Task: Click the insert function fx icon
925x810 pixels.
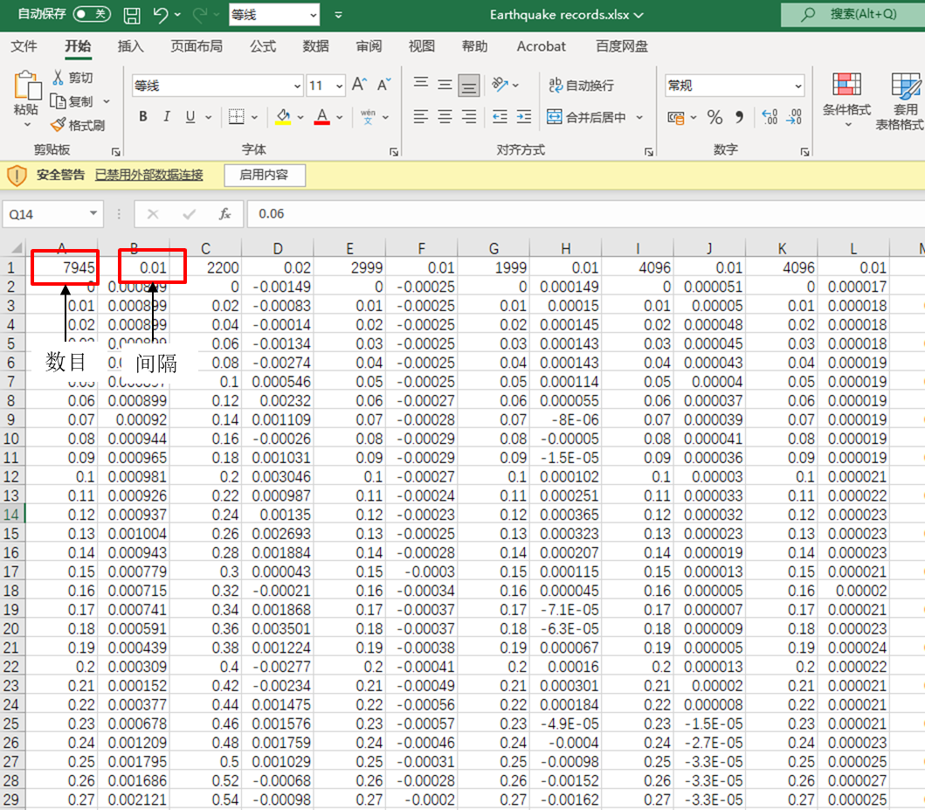Action: pyautogui.click(x=224, y=213)
